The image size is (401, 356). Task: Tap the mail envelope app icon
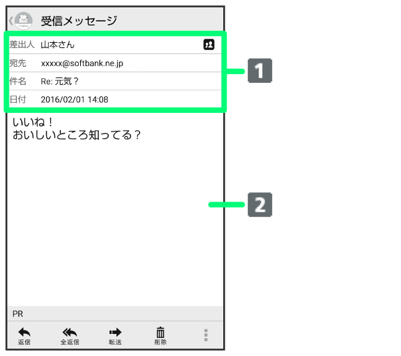tap(24, 21)
